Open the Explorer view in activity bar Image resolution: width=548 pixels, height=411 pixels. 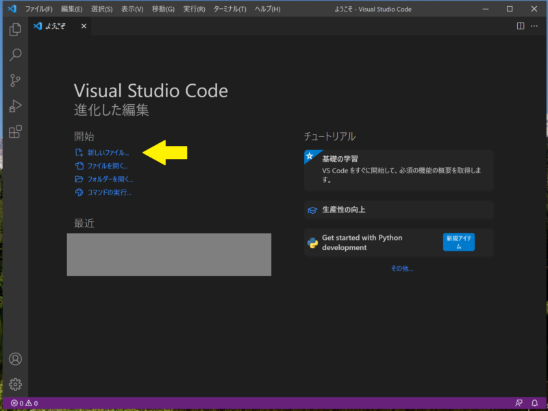15,29
